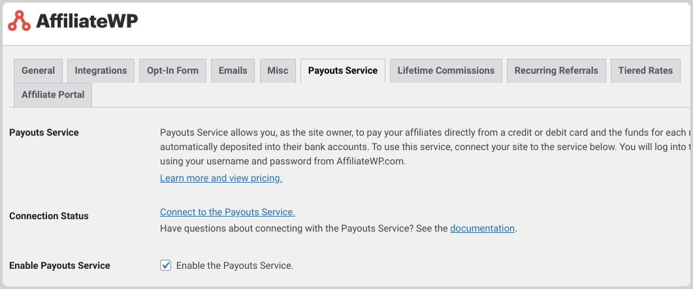Viewport: 693px width, 289px height.
Task: Click the AffiliateWP logo icon
Action: pos(20,20)
